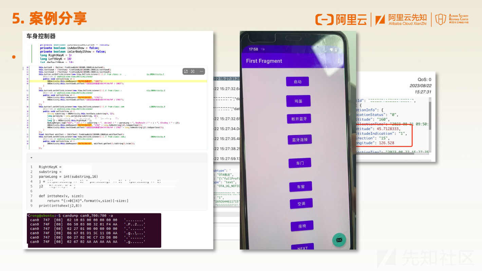482x271 pixels.
Task: Open the overflow menu beside First Fragment
Action: click(x=339, y=61)
